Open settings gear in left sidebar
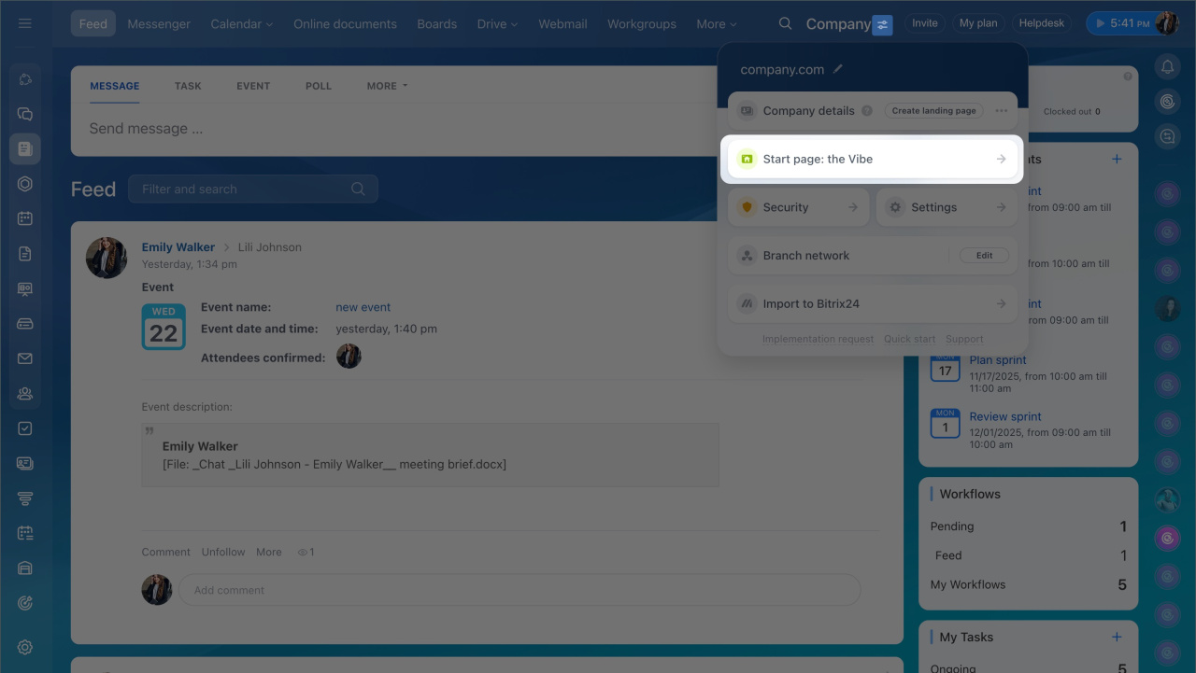1196x673 pixels. (25, 647)
